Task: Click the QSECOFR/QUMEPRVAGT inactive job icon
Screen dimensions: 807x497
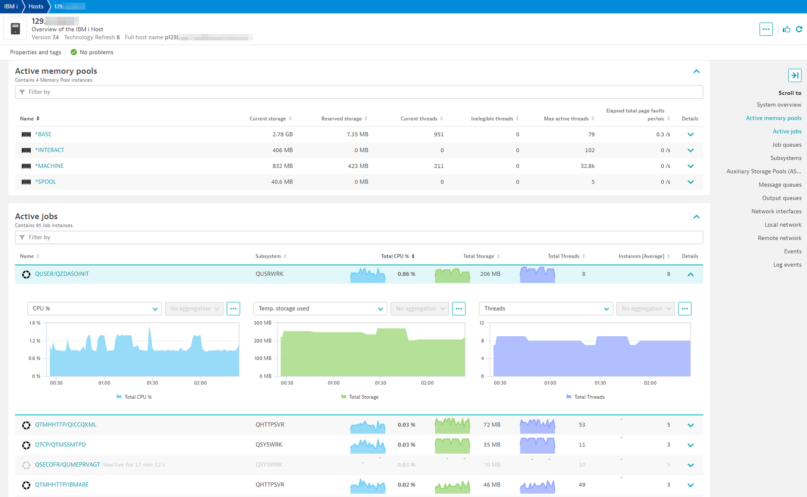Action: pos(26,465)
